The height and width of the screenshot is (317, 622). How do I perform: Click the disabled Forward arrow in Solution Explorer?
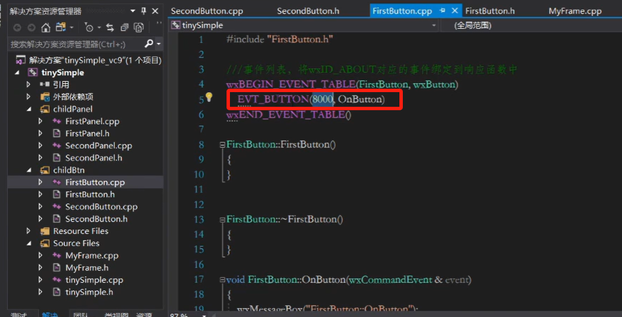point(31,28)
